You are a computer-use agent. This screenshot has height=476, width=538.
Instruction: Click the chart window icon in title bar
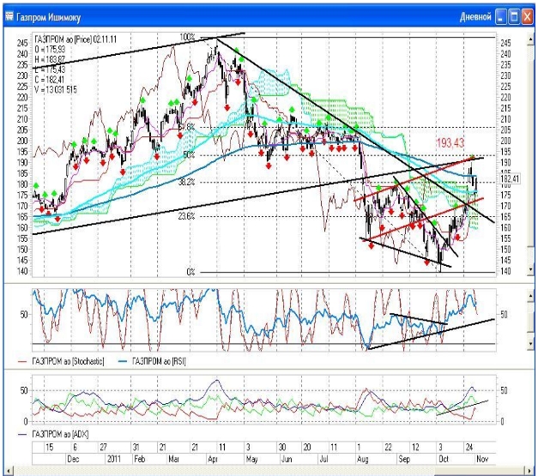point(9,16)
